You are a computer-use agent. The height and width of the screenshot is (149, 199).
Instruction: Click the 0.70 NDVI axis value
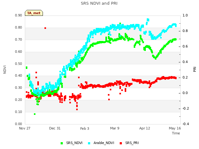19,39
